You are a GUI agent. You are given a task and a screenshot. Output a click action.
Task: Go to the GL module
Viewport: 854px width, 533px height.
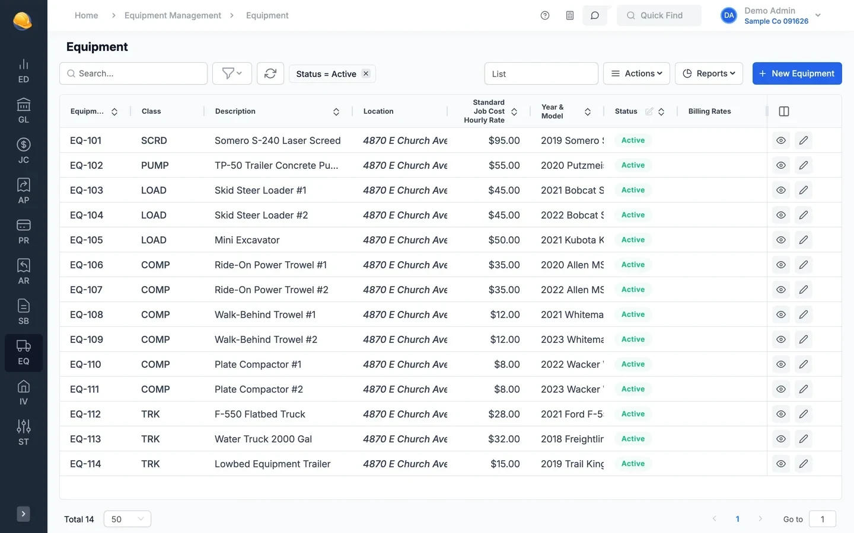point(24,111)
